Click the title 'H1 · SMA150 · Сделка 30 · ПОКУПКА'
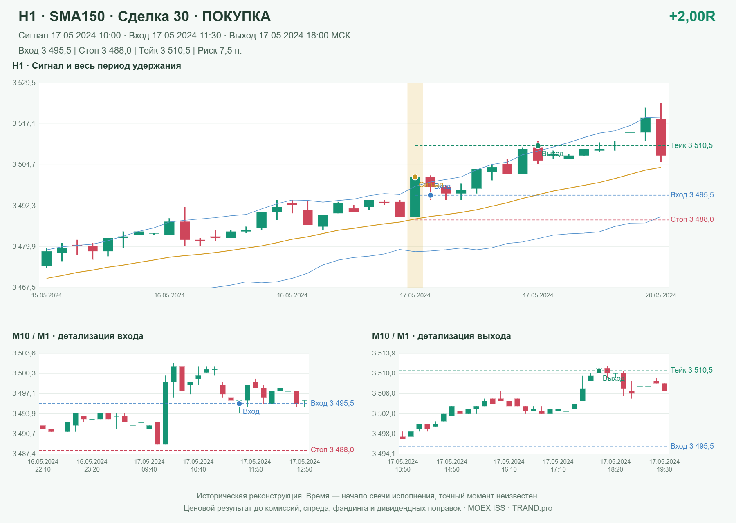736x523 pixels. (144, 16)
